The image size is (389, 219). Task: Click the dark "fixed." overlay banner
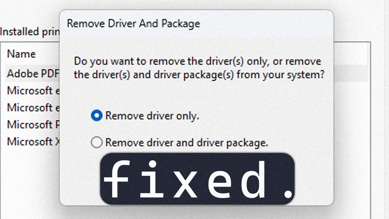tap(198, 179)
